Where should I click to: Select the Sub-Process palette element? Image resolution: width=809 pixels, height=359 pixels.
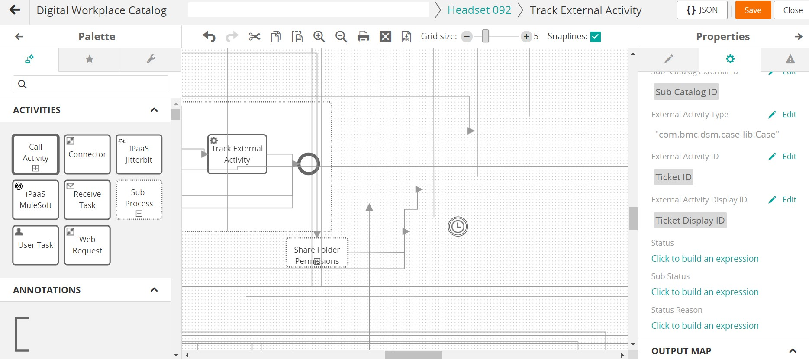139,200
